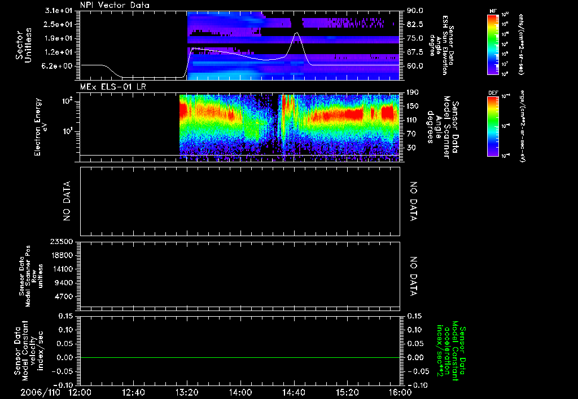Click the 2.5e+01 sector tick label

(x=59, y=24)
